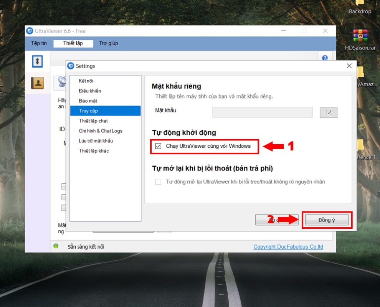The height and width of the screenshot is (307, 380).
Task: Minimize the UltraViewer main window
Action: click(284, 31)
